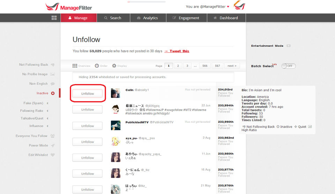This screenshot has width=335, height=194.
Task: Unfollow the @_9iz account
Action: (87, 174)
